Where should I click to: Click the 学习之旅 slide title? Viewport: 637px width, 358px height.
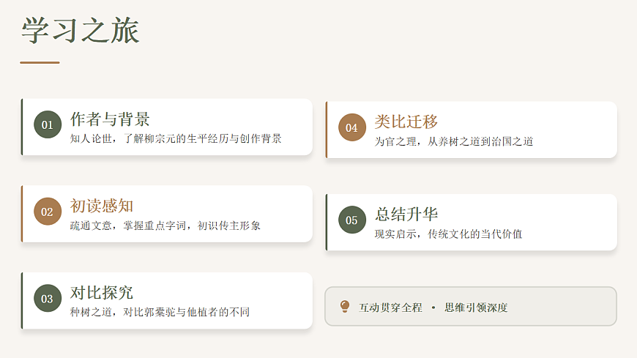click(81, 31)
